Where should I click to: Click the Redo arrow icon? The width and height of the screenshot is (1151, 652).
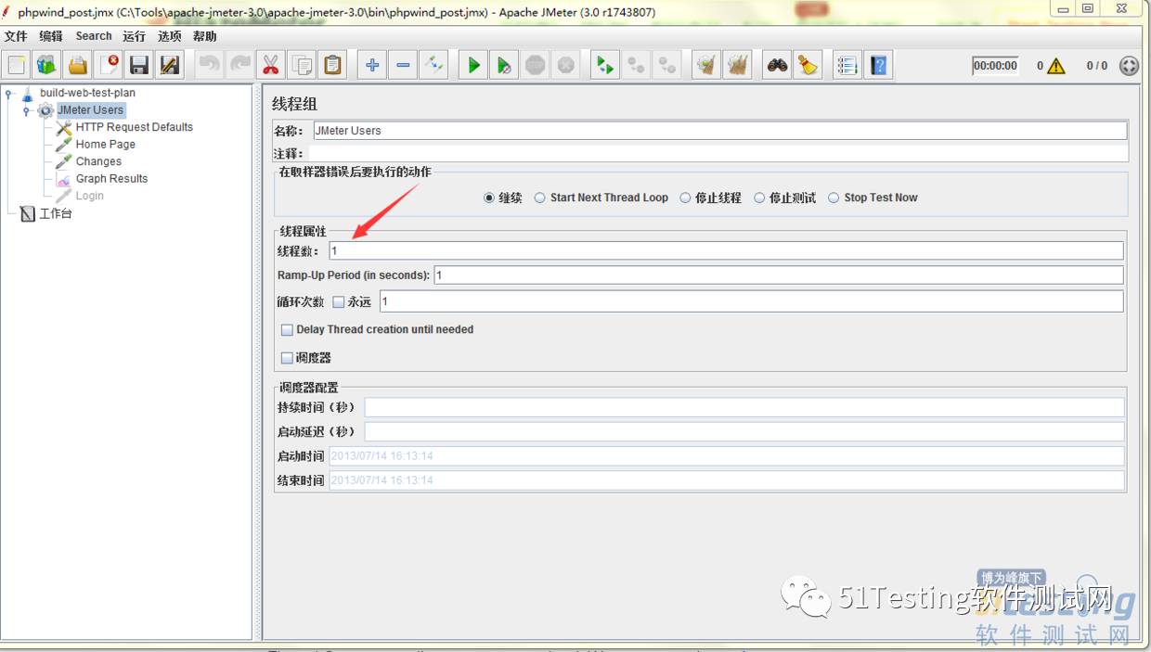point(240,65)
